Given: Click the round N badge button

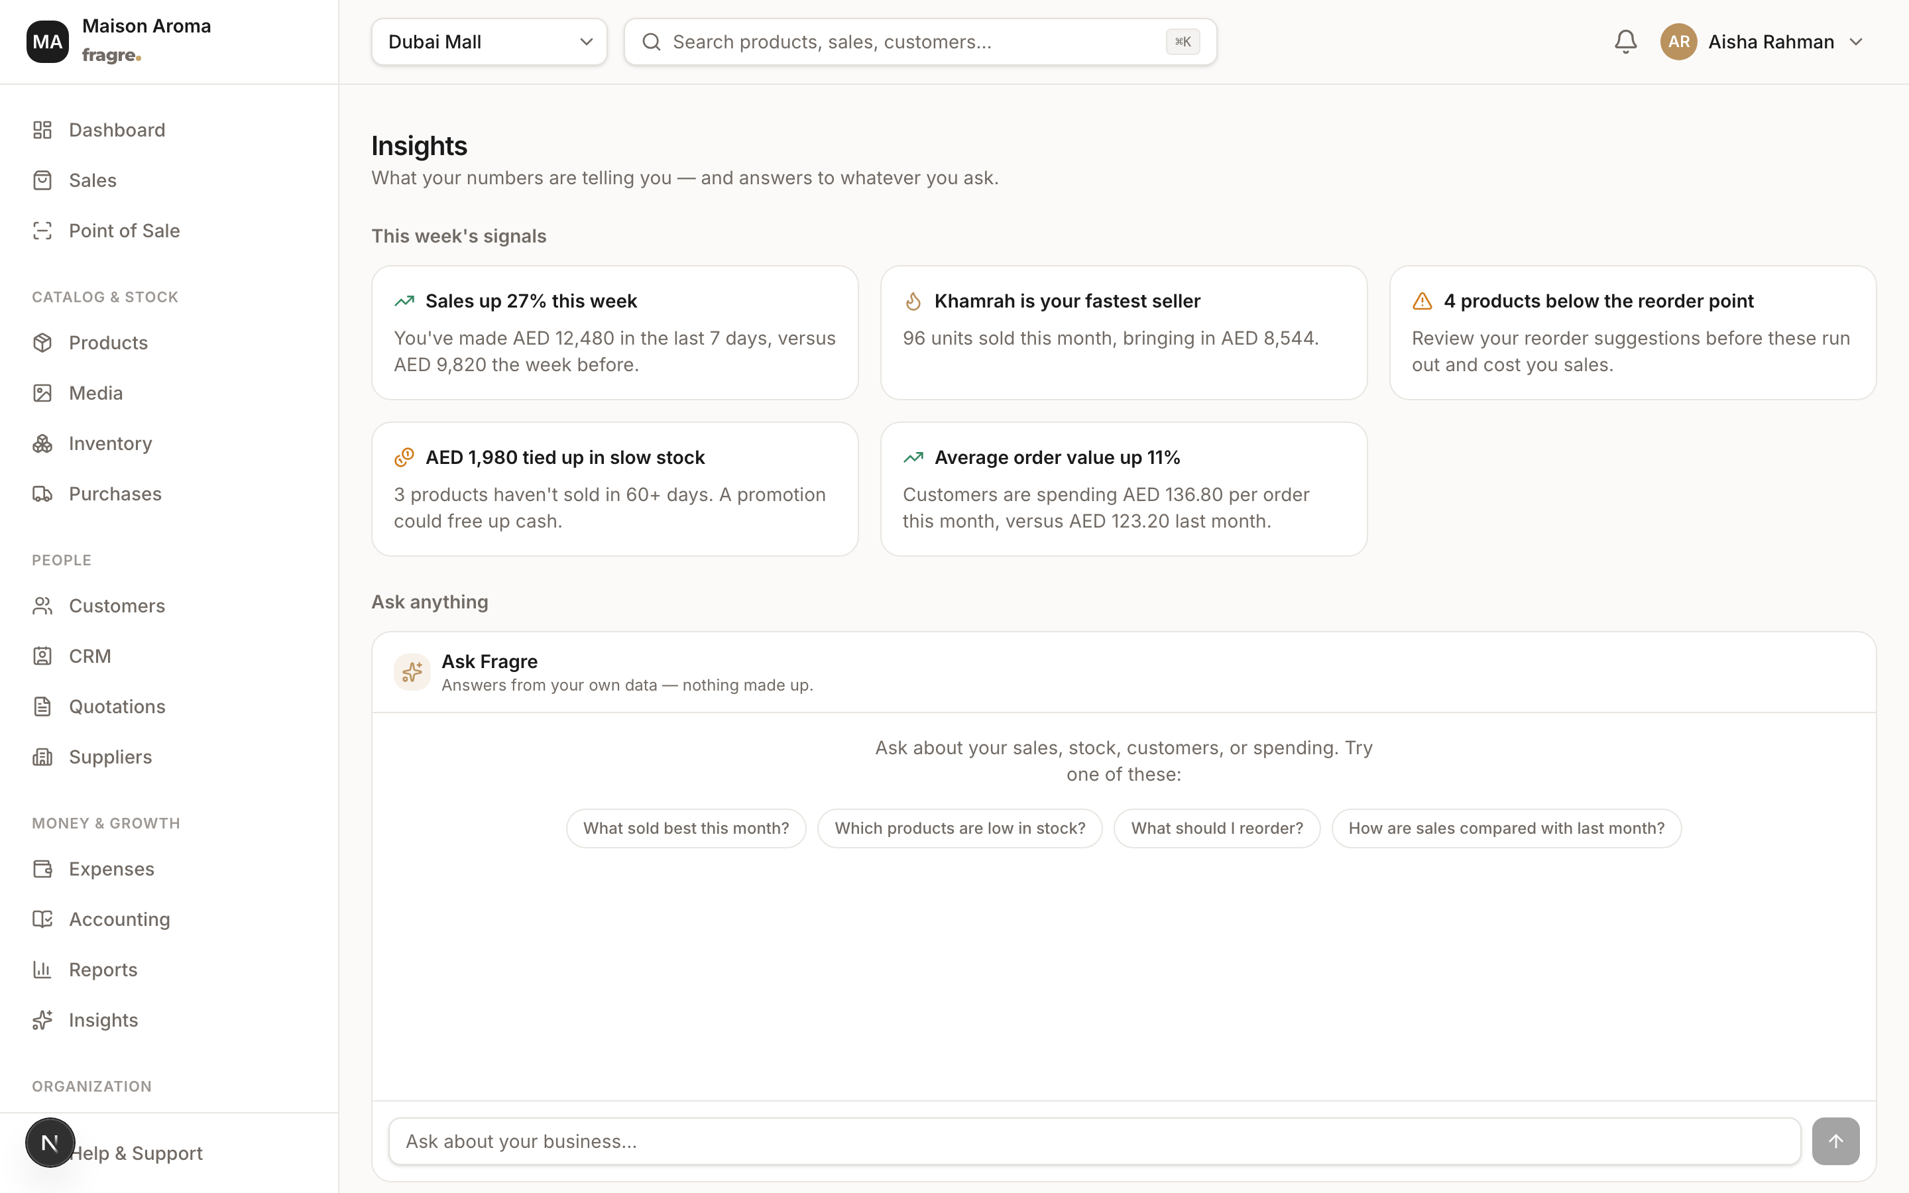Looking at the screenshot, I should (x=50, y=1143).
